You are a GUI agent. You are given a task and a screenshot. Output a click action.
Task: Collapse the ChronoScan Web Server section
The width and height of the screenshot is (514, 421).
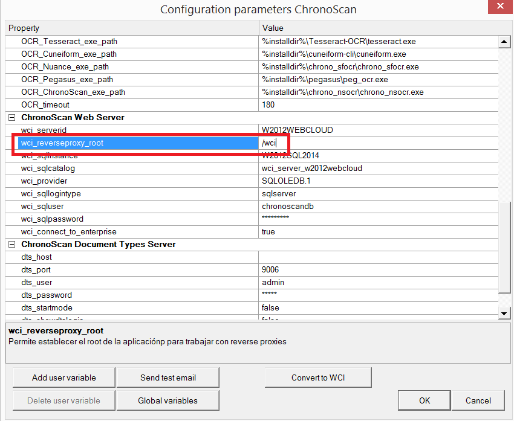(12, 118)
